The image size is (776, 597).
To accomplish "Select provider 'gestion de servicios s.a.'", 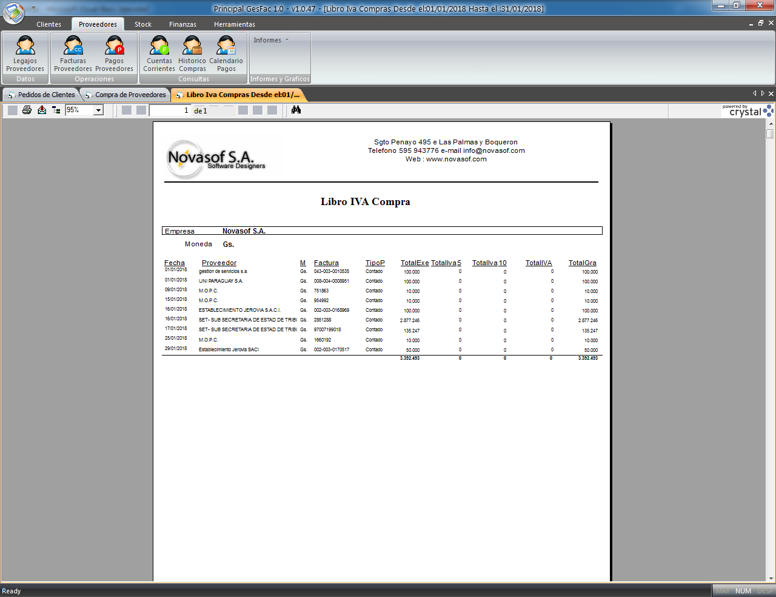I will [223, 271].
